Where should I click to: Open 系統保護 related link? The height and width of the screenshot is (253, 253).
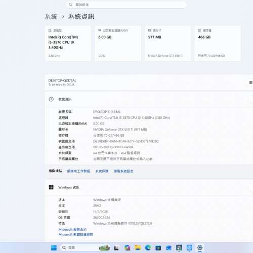tap(102, 171)
